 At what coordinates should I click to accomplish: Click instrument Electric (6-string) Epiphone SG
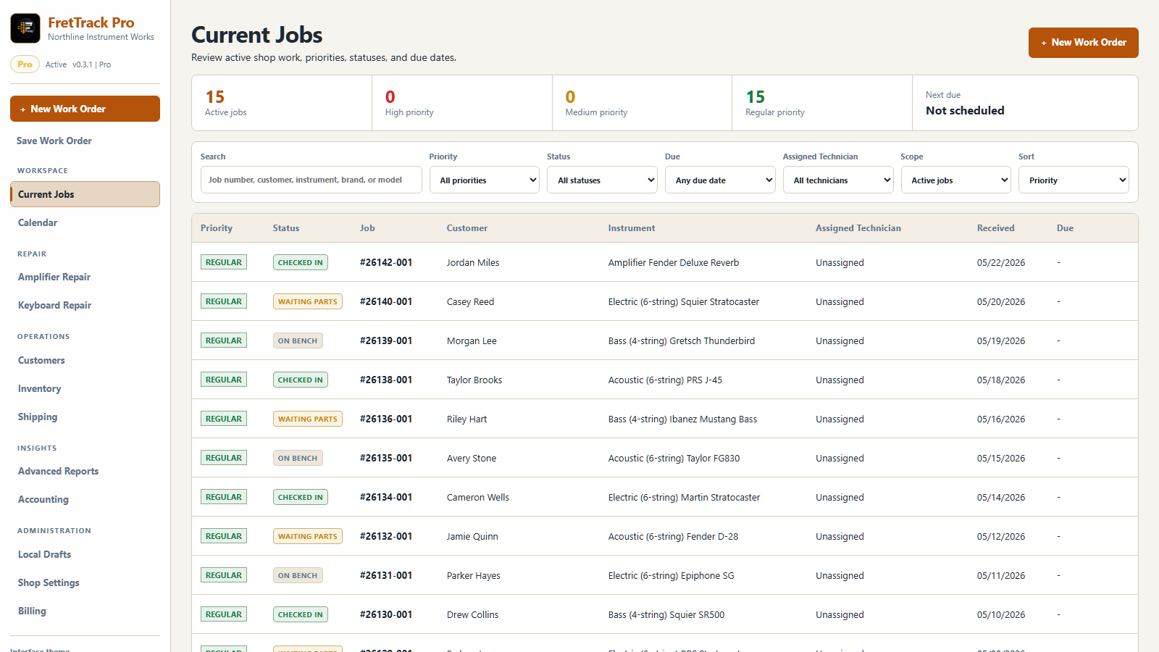pos(671,575)
